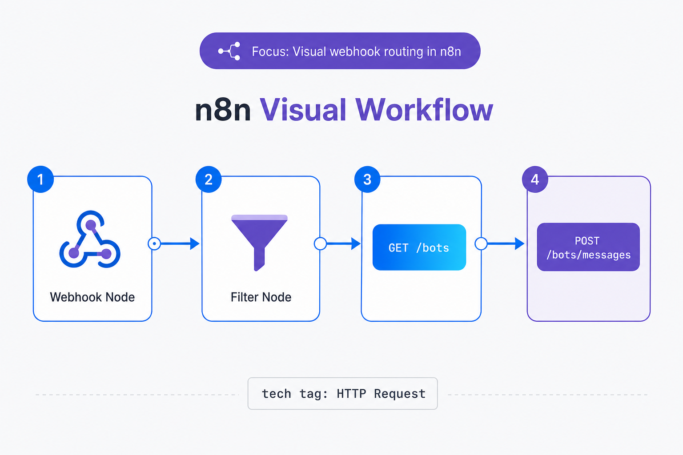This screenshot has width=683, height=455.
Task: Click the Webhook Node triangle icon
Action: [x=90, y=239]
